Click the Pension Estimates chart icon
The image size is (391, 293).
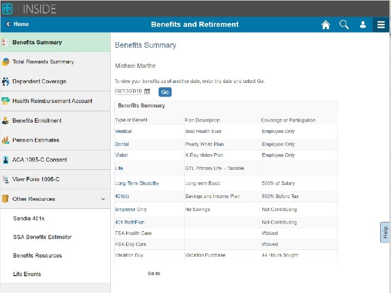coord(5,140)
